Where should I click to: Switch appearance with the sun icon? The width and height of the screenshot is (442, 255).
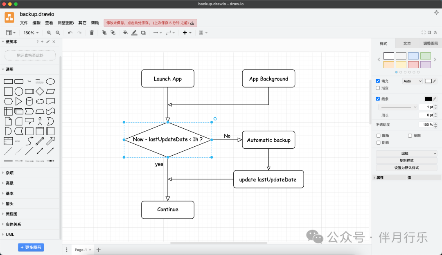(x=436, y=12)
